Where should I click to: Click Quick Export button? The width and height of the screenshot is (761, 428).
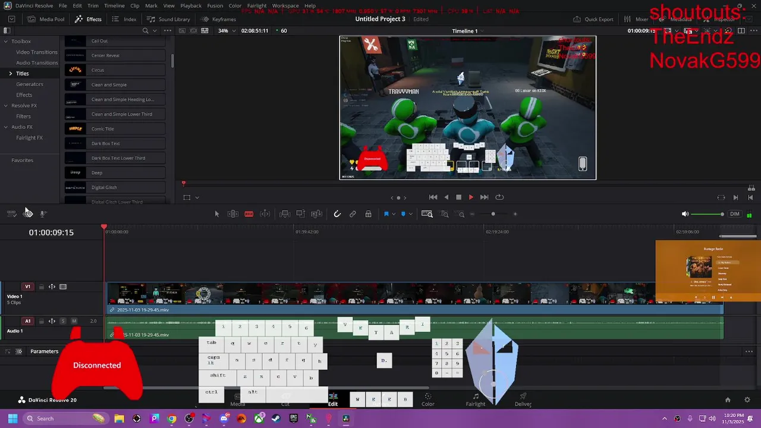pos(593,19)
